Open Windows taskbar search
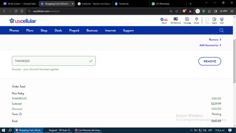Screen dimensions: 236x133 [x=10, y=130]
